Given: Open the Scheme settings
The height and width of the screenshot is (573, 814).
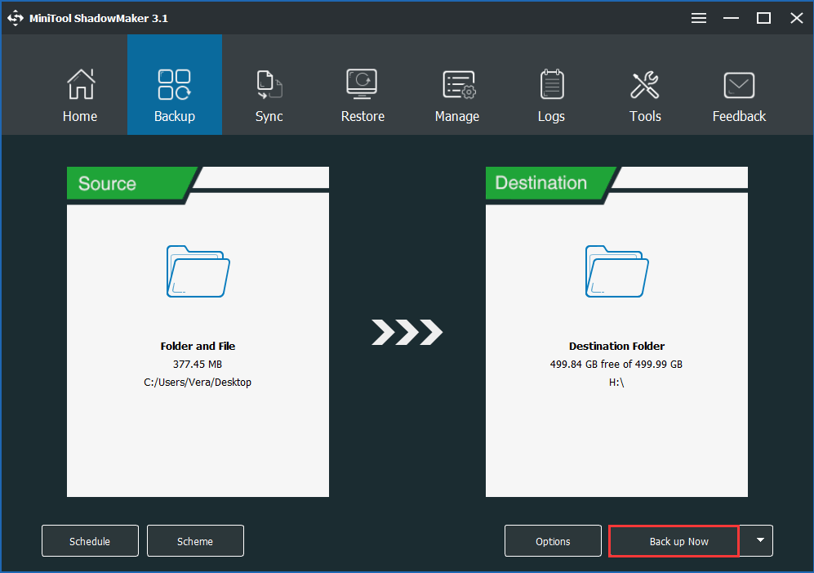Looking at the screenshot, I should pos(195,540).
